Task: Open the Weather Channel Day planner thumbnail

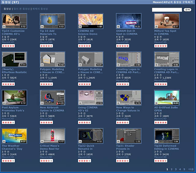Action: [x=14, y=136]
